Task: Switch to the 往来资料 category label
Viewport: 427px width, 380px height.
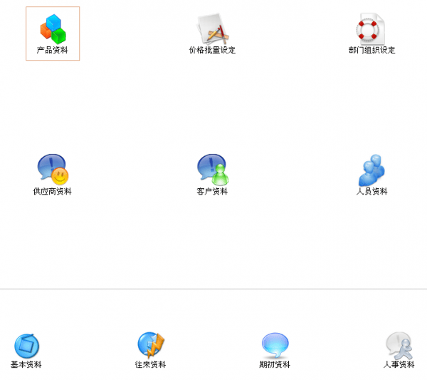Action: (x=150, y=365)
